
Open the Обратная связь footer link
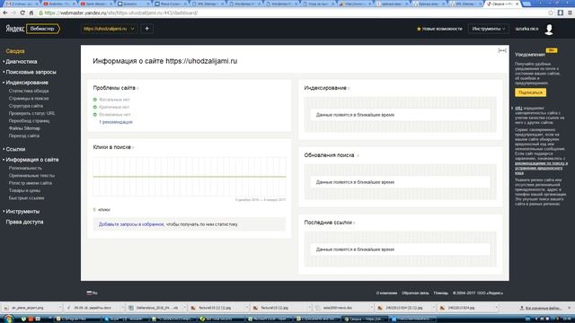click(415, 293)
